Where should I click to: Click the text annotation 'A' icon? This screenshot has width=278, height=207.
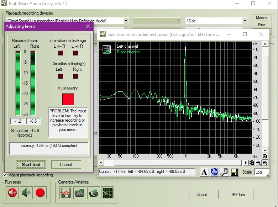pyautogui.click(x=204, y=172)
